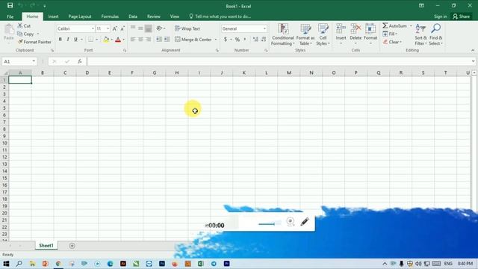Image resolution: width=478 pixels, height=269 pixels.
Task: Toggle Wrap Text
Action: [187, 28]
